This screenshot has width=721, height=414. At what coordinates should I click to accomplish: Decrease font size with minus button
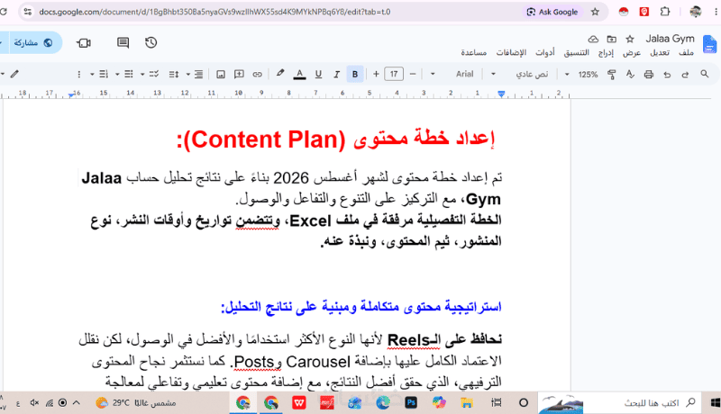coord(413,74)
